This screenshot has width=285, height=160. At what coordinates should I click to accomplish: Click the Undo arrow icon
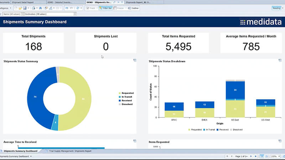pyautogui.click(x=67, y=8)
